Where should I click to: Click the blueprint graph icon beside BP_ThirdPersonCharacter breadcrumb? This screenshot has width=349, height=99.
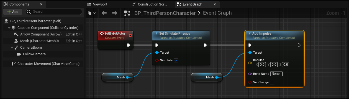coord(127,13)
